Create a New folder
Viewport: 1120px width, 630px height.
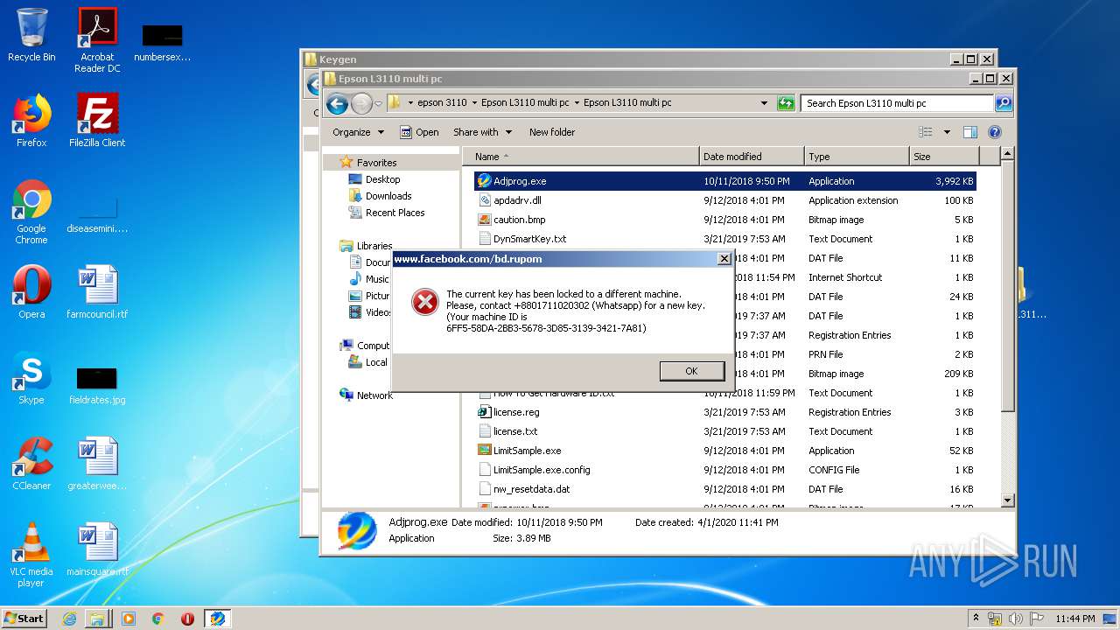click(552, 132)
